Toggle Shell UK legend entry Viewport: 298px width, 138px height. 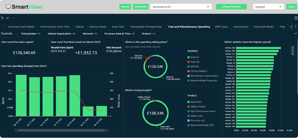click(194, 57)
